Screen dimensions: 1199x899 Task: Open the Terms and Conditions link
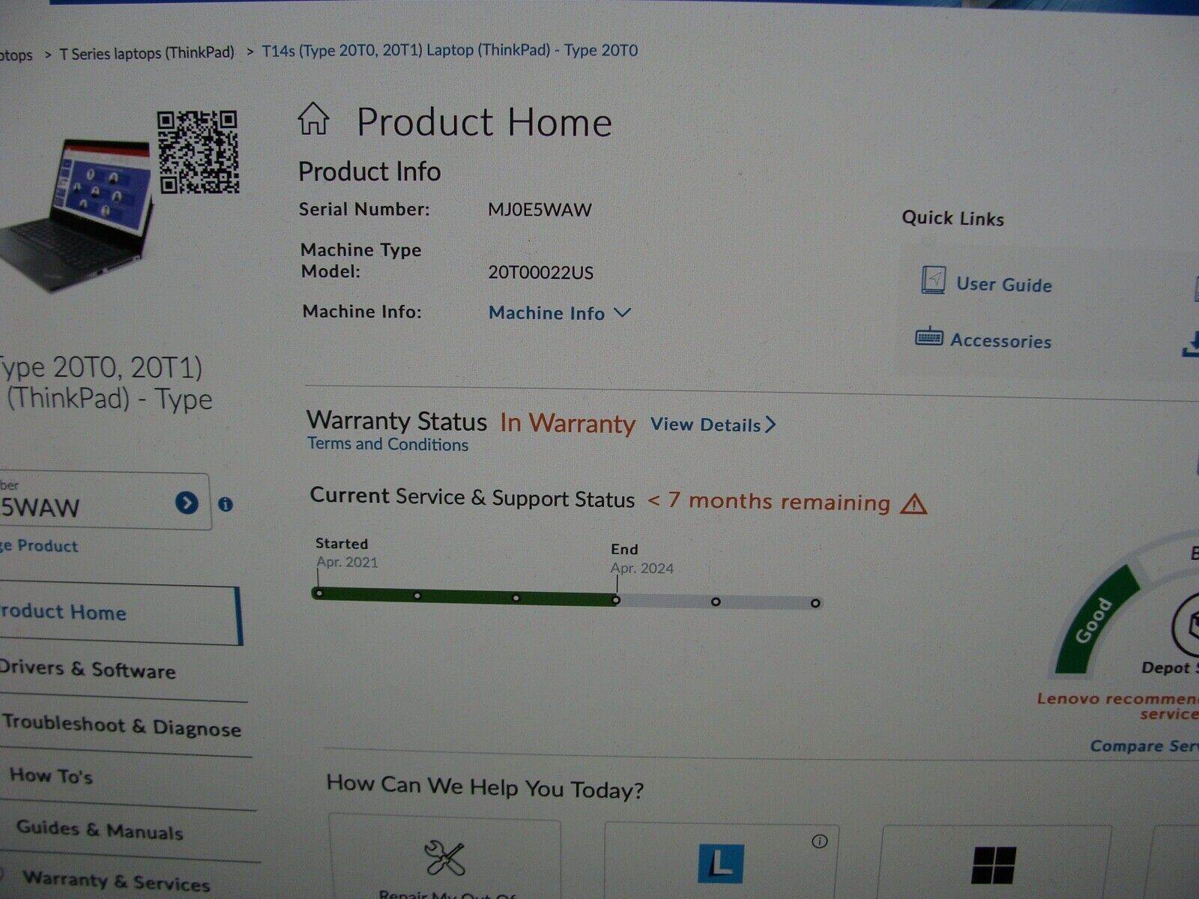click(x=386, y=444)
